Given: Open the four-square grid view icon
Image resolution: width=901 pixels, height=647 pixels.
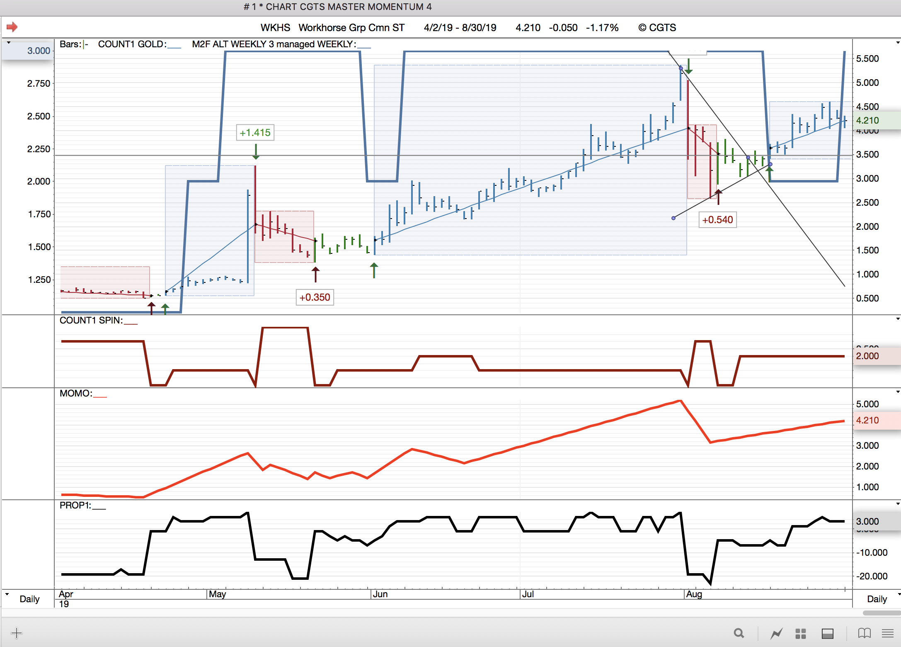Looking at the screenshot, I should (800, 633).
